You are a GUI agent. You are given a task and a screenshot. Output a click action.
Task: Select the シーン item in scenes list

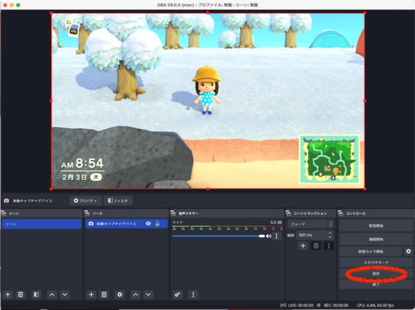[41, 224]
